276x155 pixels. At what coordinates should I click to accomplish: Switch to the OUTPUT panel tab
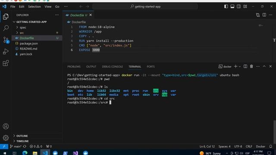(91, 67)
